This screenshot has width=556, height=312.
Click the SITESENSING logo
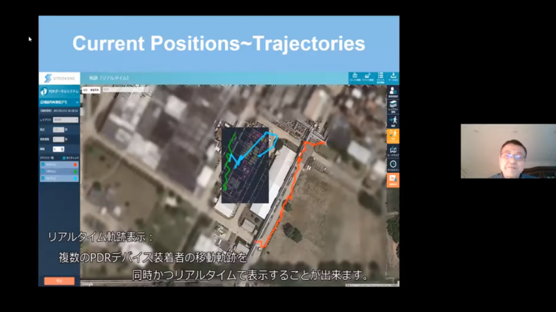[x=59, y=78]
